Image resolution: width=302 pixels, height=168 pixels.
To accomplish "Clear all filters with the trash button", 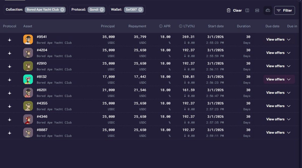I will pyautogui.click(x=234, y=10).
